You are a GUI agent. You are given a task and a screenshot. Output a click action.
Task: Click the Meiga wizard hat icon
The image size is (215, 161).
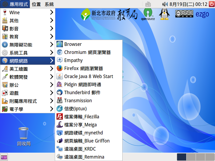point(59,125)
